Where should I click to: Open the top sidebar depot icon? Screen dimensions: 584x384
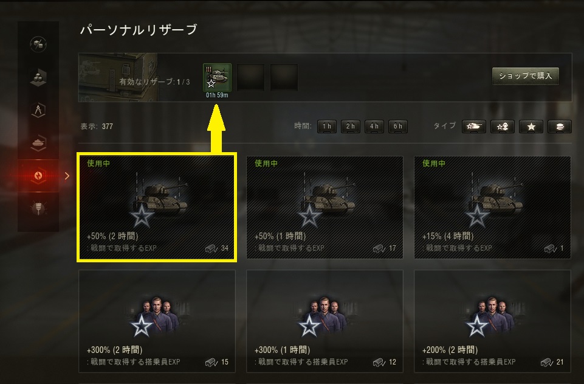pyautogui.click(x=38, y=44)
